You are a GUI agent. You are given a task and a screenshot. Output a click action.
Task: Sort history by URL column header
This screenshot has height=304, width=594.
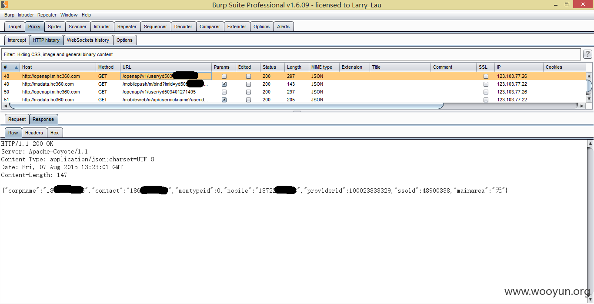[166, 67]
